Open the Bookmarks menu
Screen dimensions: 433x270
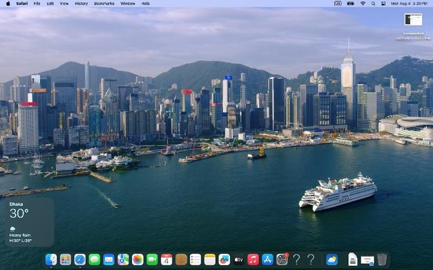(104, 3)
